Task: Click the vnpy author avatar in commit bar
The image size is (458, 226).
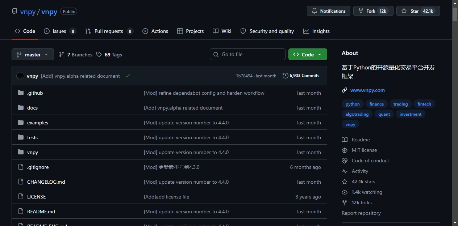Action: (20, 76)
